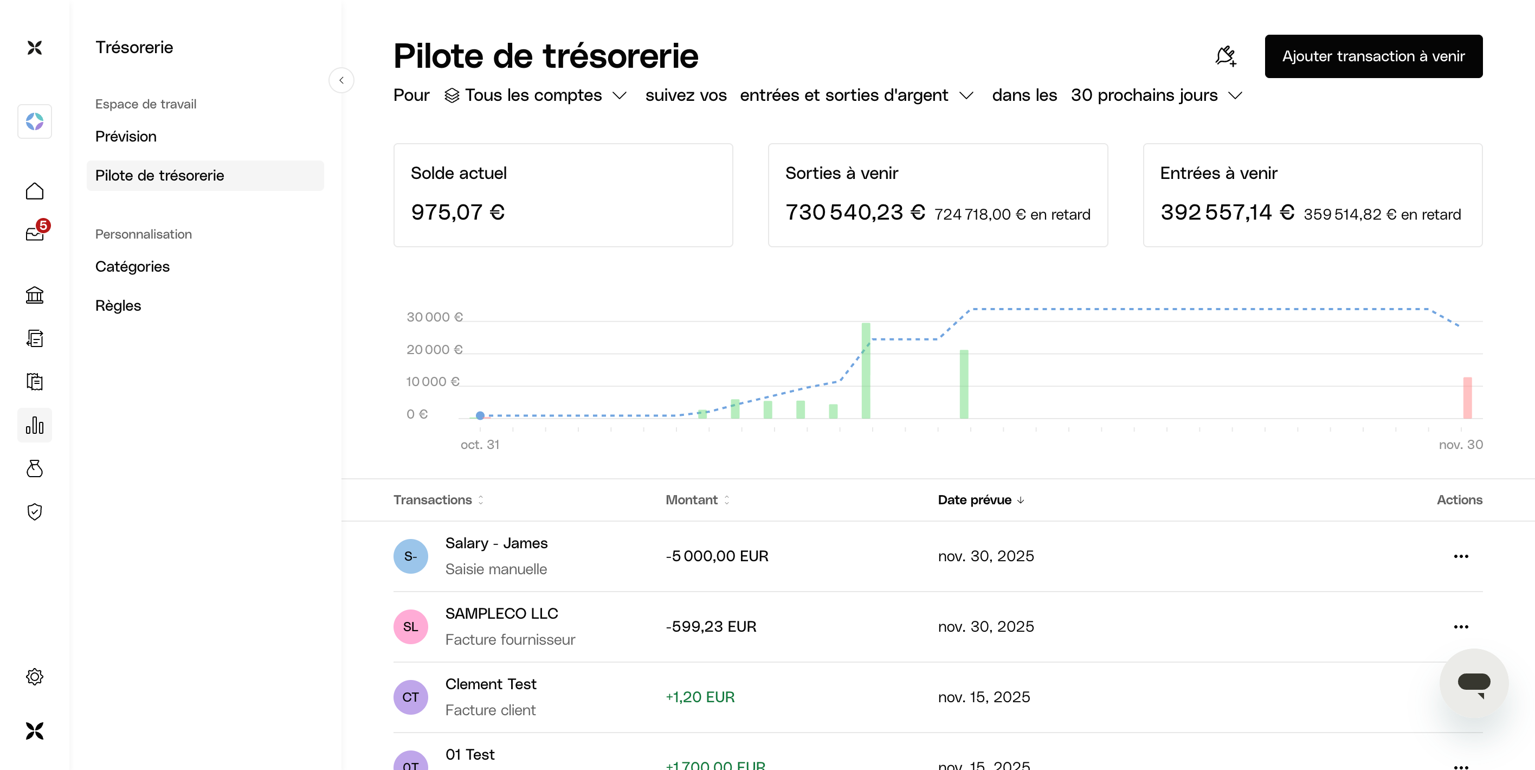1535x770 pixels.
Task: Open the chat support bubble
Action: pos(1474,683)
